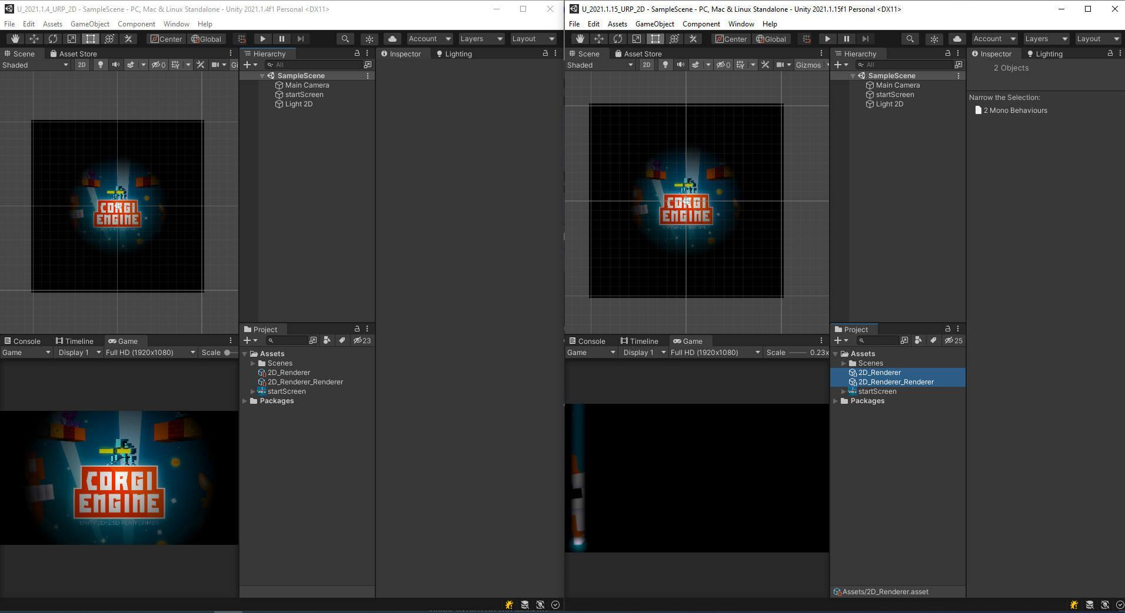Viewport: 1125px width, 613px height.
Task: Mute scene audio with the speaker toggle
Action: click(x=115, y=65)
